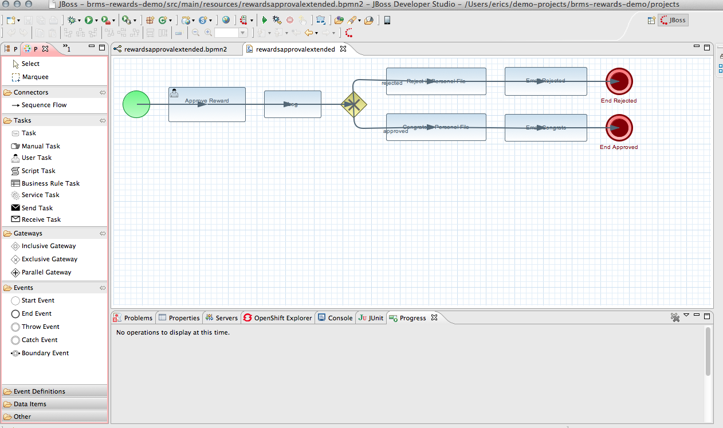
Task: Choose the Marquee tool
Action: pyautogui.click(x=30, y=77)
